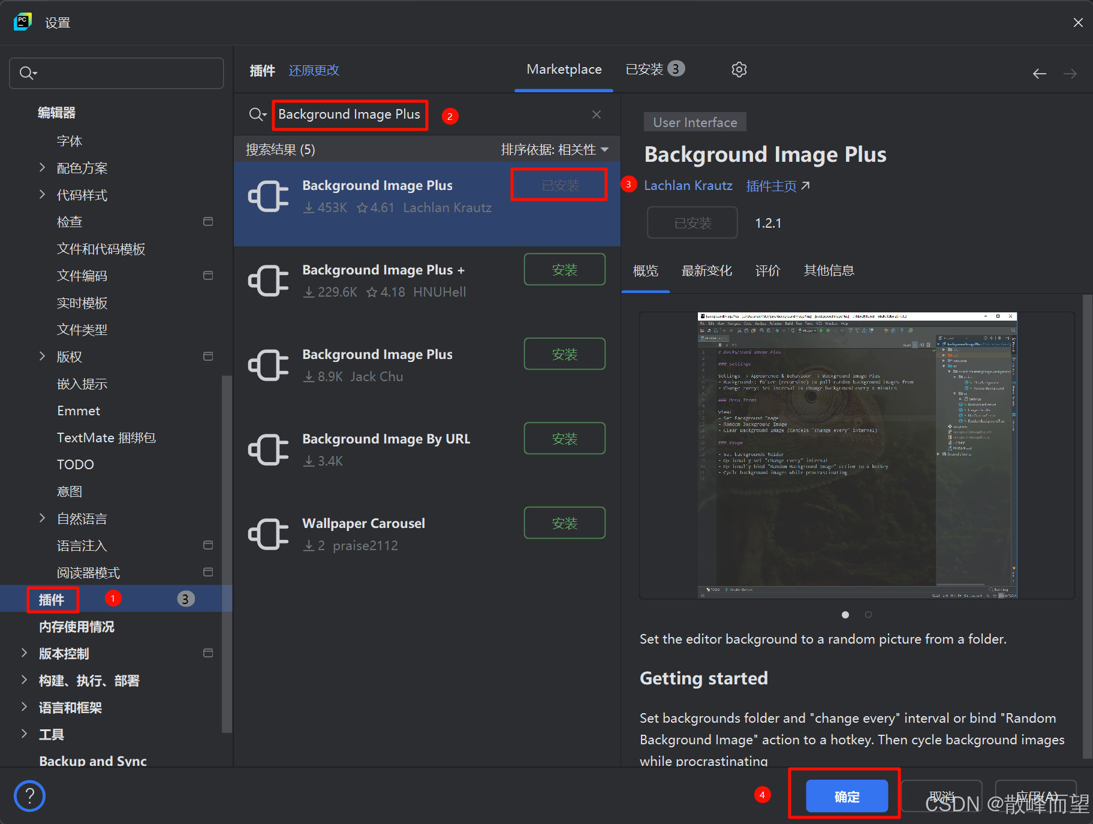Click the plugin description scrollbar
The width and height of the screenshot is (1093, 824).
click(x=1087, y=527)
